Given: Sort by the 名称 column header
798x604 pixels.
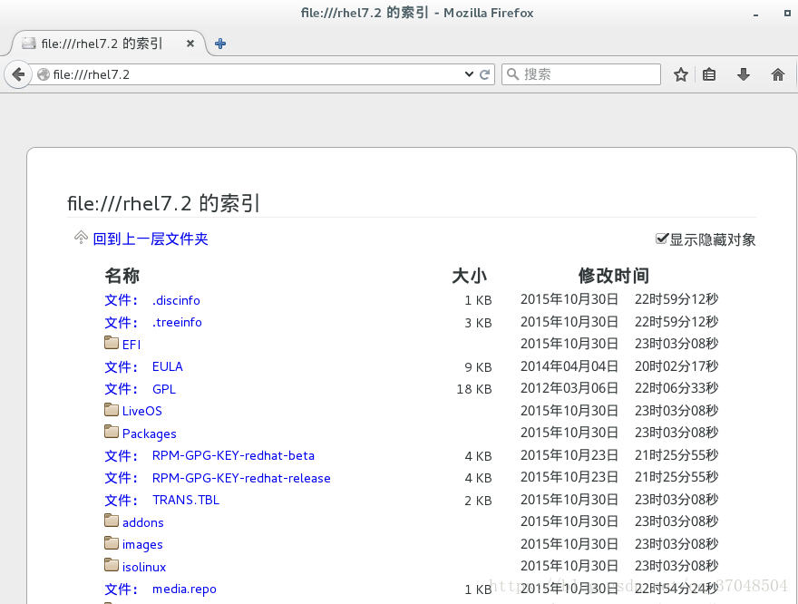Looking at the screenshot, I should pos(122,276).
